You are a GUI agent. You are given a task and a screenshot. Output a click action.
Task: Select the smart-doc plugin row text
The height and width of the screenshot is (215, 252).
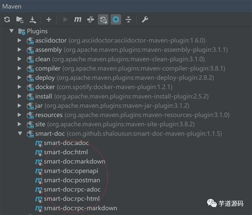tap(129, 134)
